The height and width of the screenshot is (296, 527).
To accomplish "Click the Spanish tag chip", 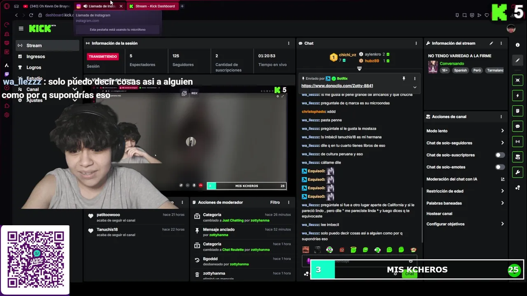I will (x=460, y=70).
